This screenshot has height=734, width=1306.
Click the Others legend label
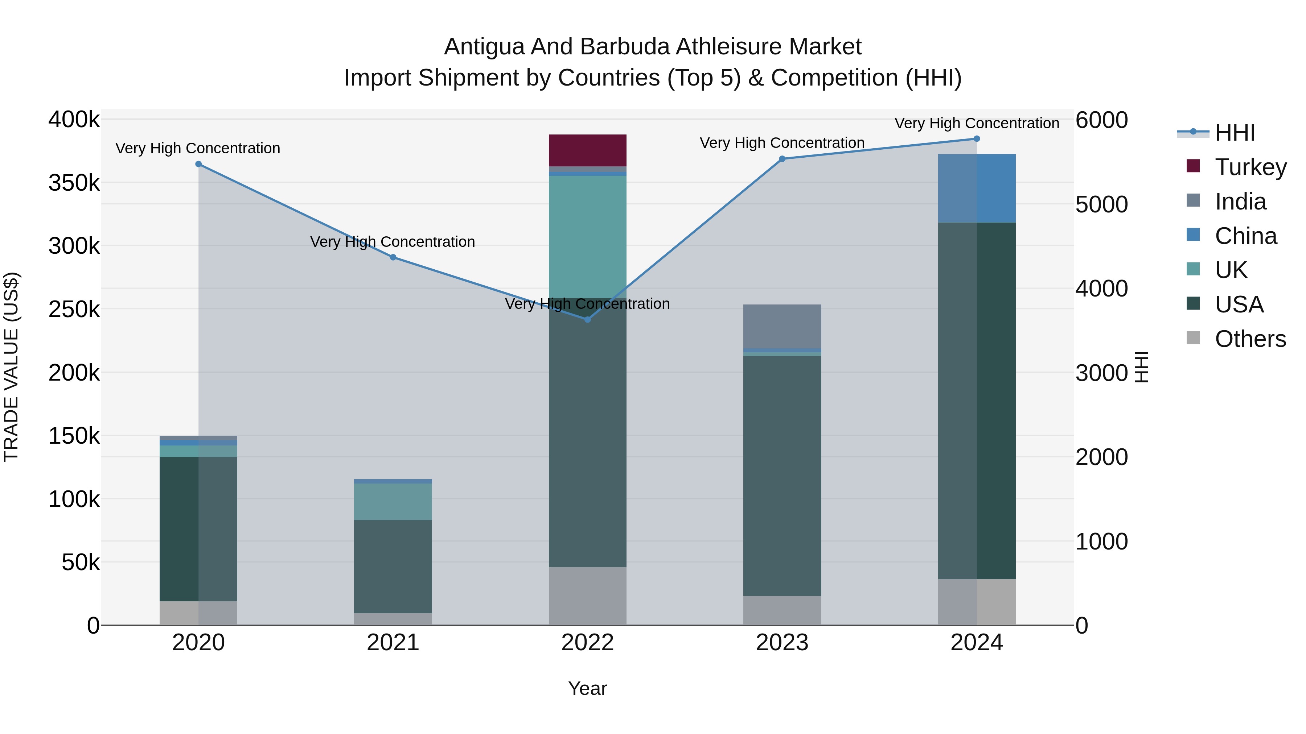coord(1251,339)
